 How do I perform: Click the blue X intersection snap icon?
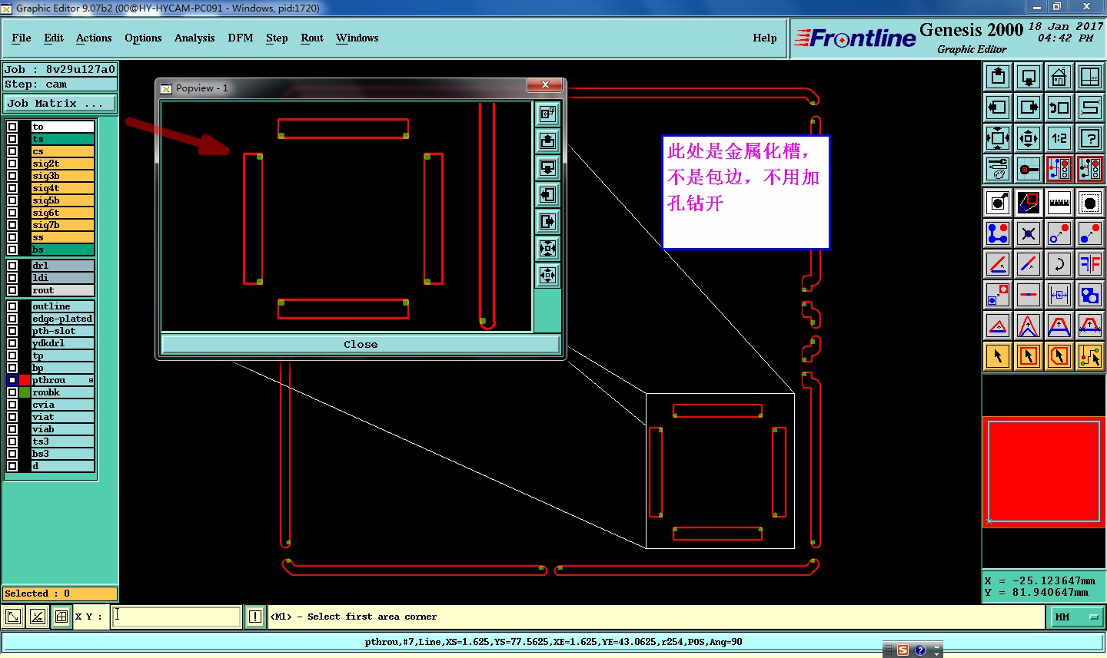point(1029,233)
